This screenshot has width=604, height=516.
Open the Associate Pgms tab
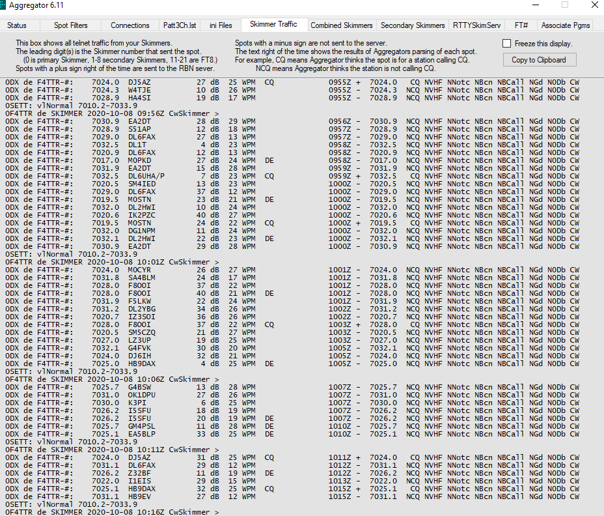(566, 25)
